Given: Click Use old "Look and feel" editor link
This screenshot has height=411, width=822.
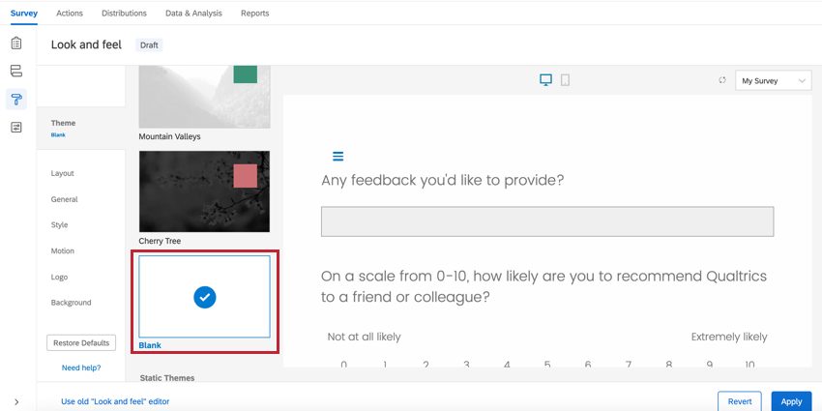Looking at the screenshot, I should [115, 401].
